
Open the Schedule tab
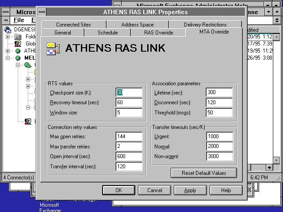pos(108,33)
